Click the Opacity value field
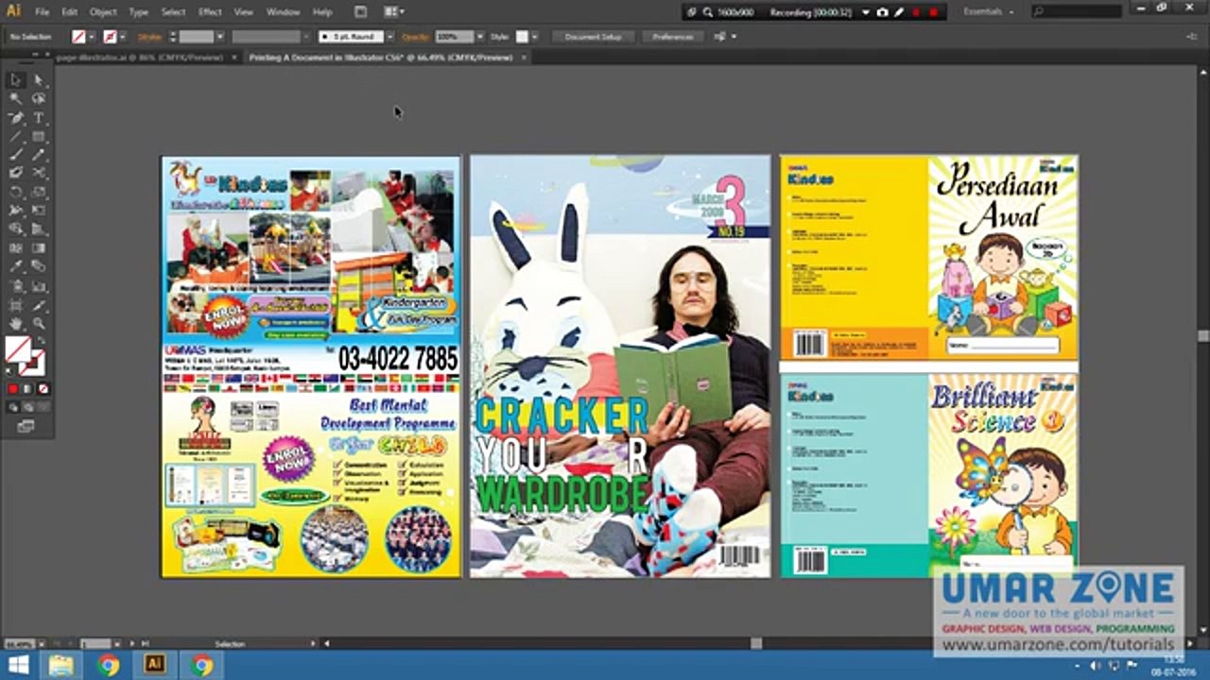This screenshot has height=680, width=1210. pyautogui.click(x=454, y=37)
